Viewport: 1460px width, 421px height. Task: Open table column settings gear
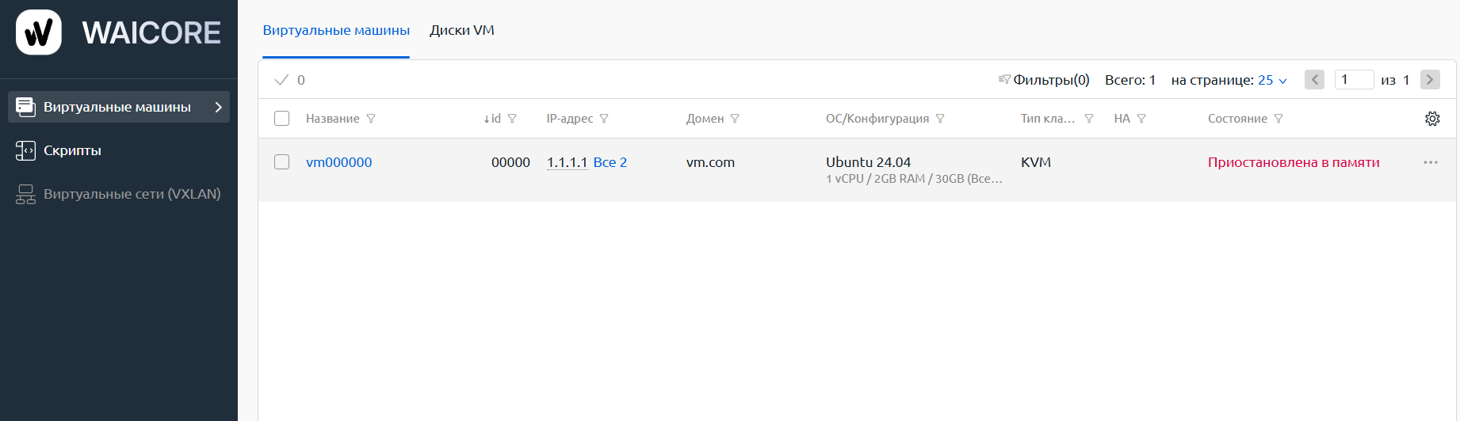(x=1432, y=119)
